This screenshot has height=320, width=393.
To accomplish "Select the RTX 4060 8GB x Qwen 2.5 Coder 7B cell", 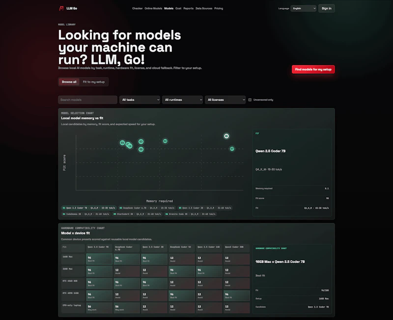I will [99, 283].
